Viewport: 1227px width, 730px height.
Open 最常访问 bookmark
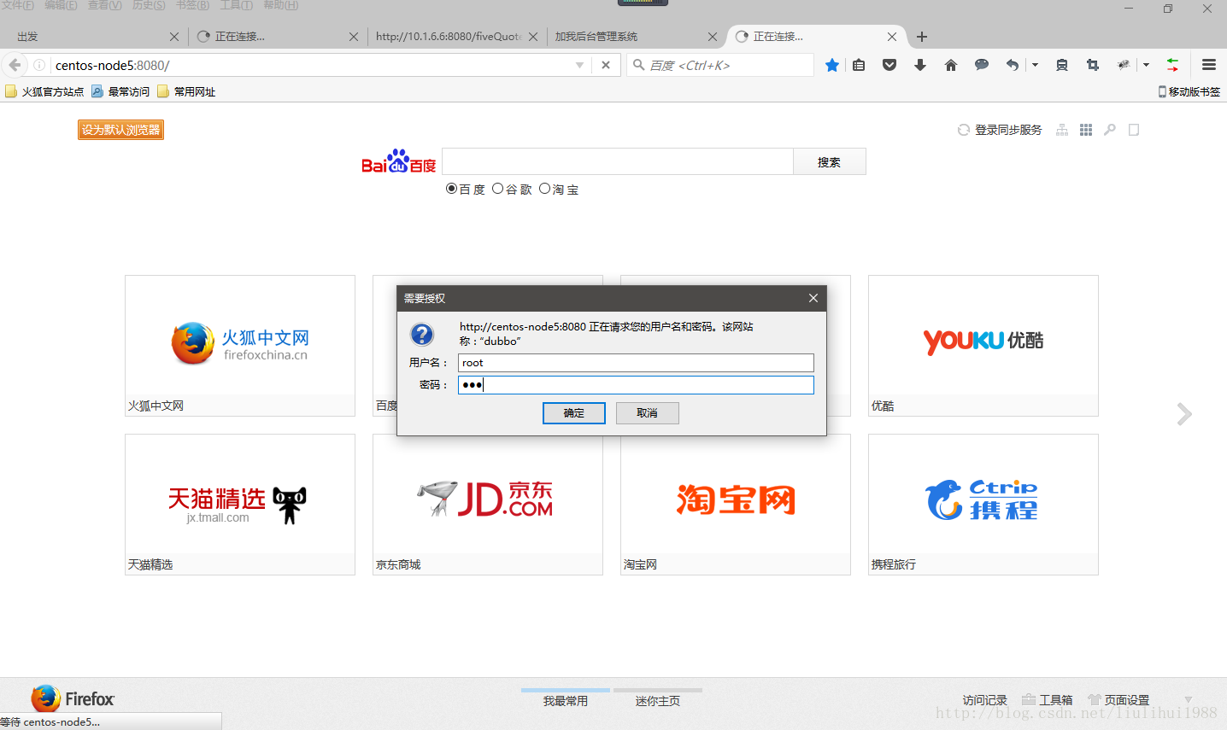[x=120, y=91]
